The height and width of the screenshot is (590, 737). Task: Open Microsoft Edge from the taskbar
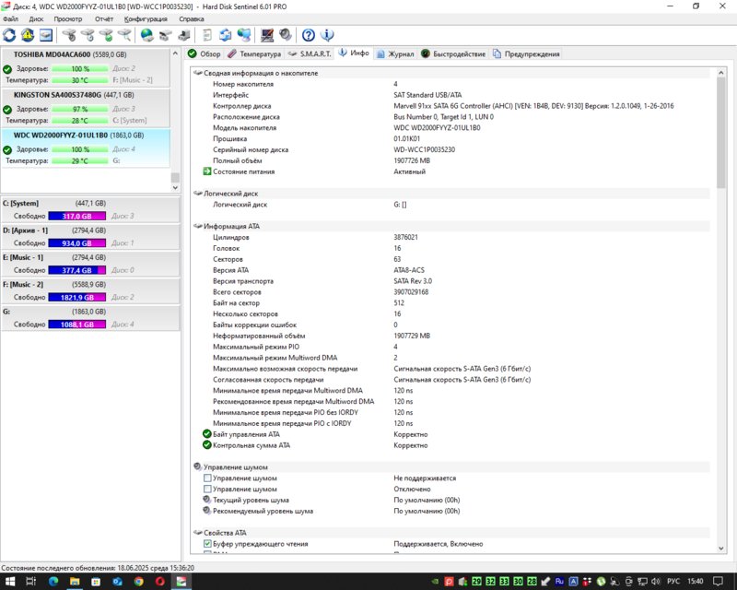point(53,581)
